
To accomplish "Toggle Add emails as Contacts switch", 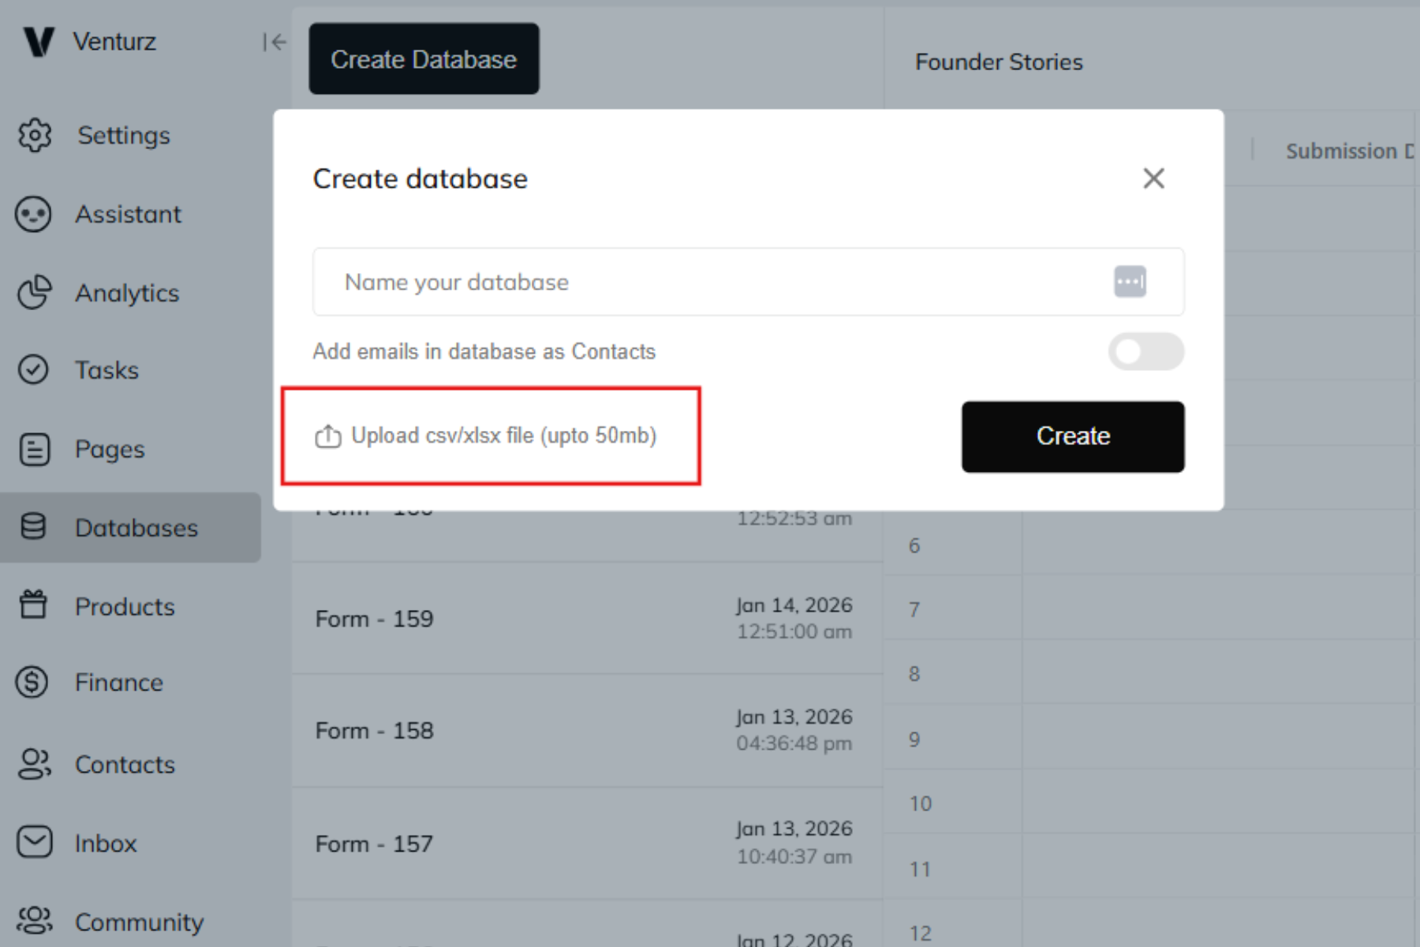I will pyautogui.click(x=1145, y=351).
